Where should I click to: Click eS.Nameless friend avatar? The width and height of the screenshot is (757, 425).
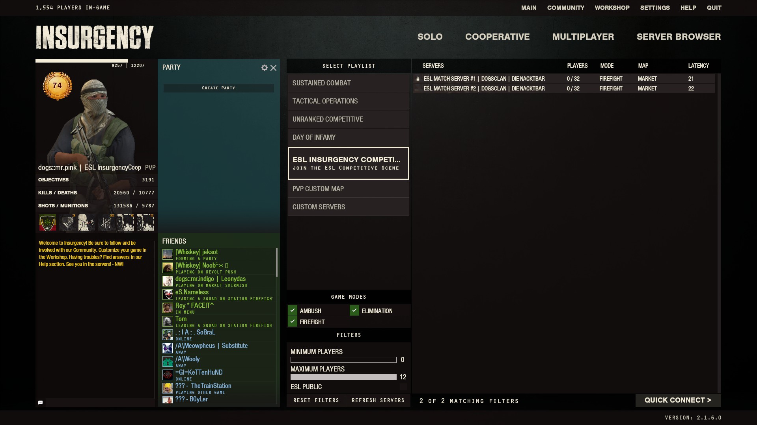[x=168, y=294]
